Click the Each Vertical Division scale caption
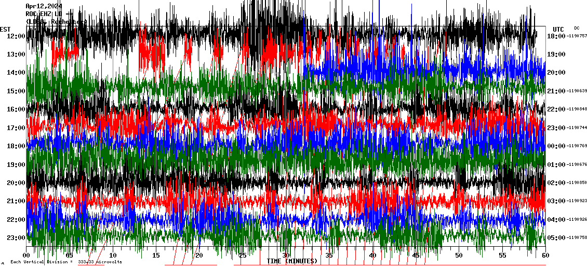587x269 pixels. pyautogui.click(x=66, y=262)
